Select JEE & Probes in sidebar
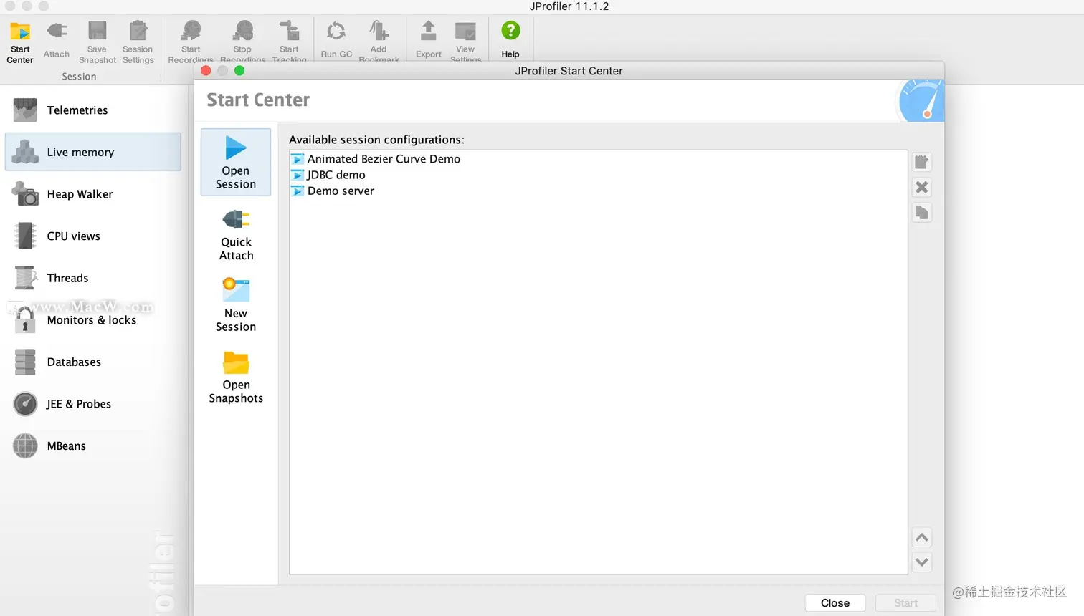 [x=93, y=404]
